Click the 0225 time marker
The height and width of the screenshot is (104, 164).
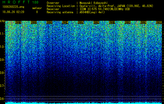(x=81, y=22)
